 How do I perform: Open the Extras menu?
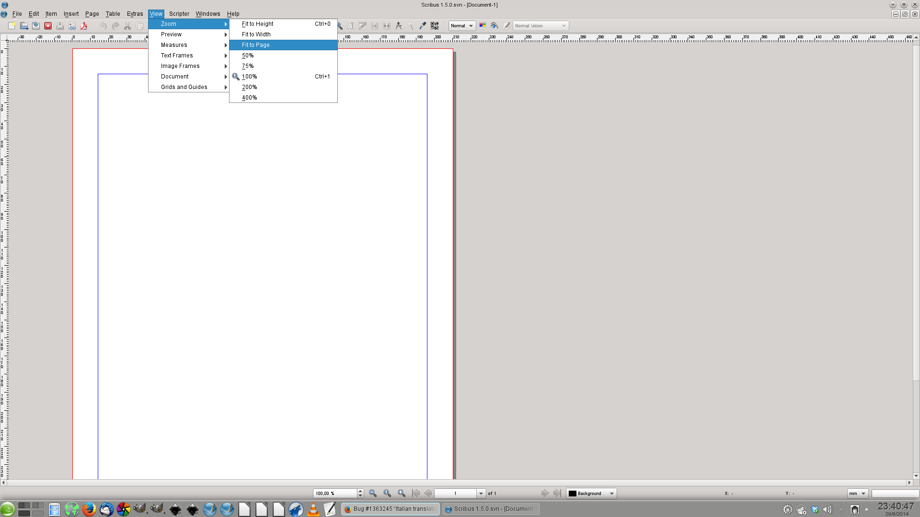135,14
